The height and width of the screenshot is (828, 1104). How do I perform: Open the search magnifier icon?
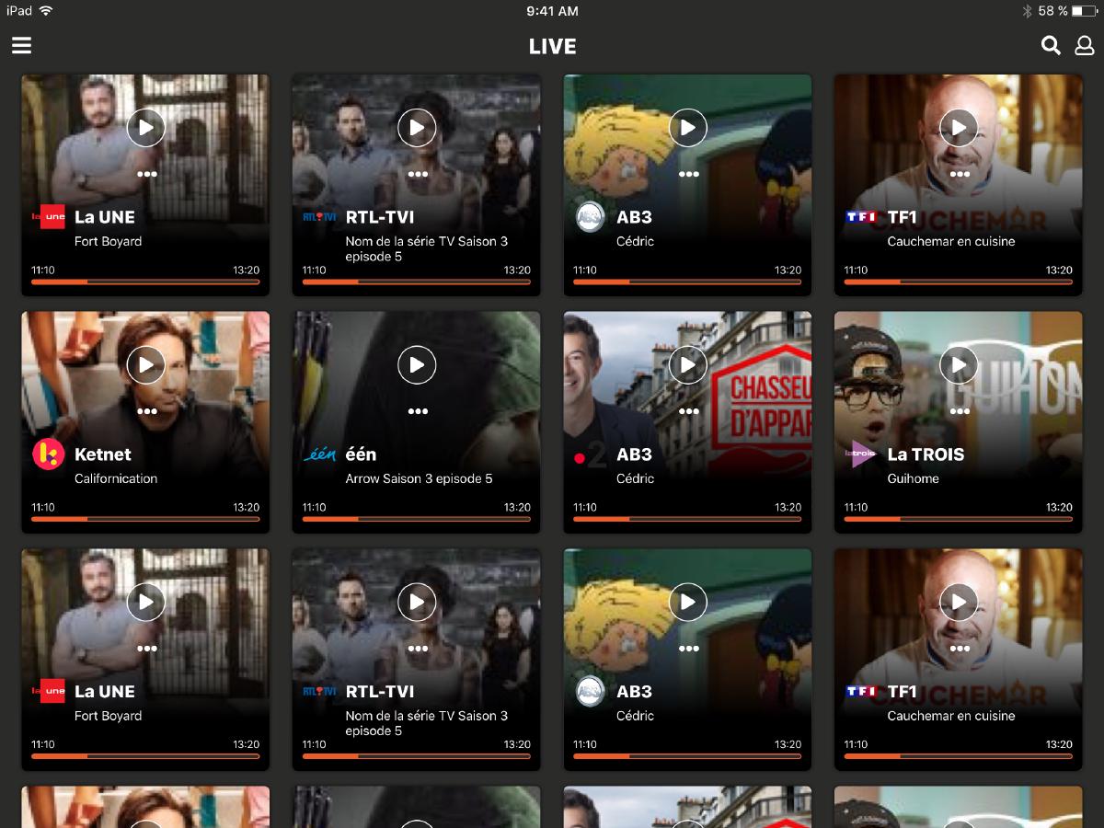[1050, 45]
